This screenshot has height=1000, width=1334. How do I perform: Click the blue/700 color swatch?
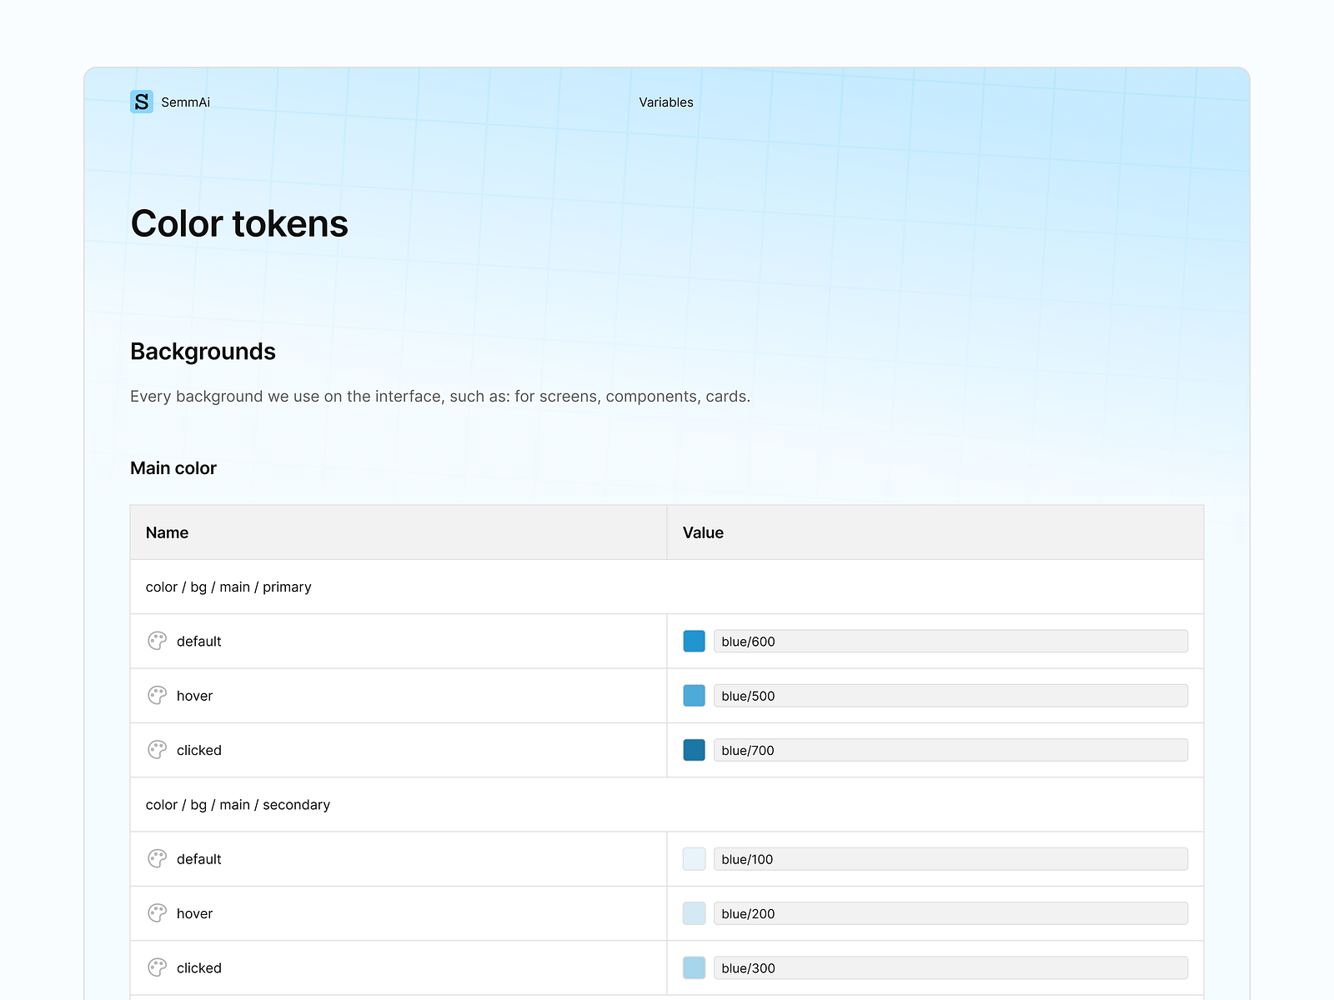tap(694, 749)
